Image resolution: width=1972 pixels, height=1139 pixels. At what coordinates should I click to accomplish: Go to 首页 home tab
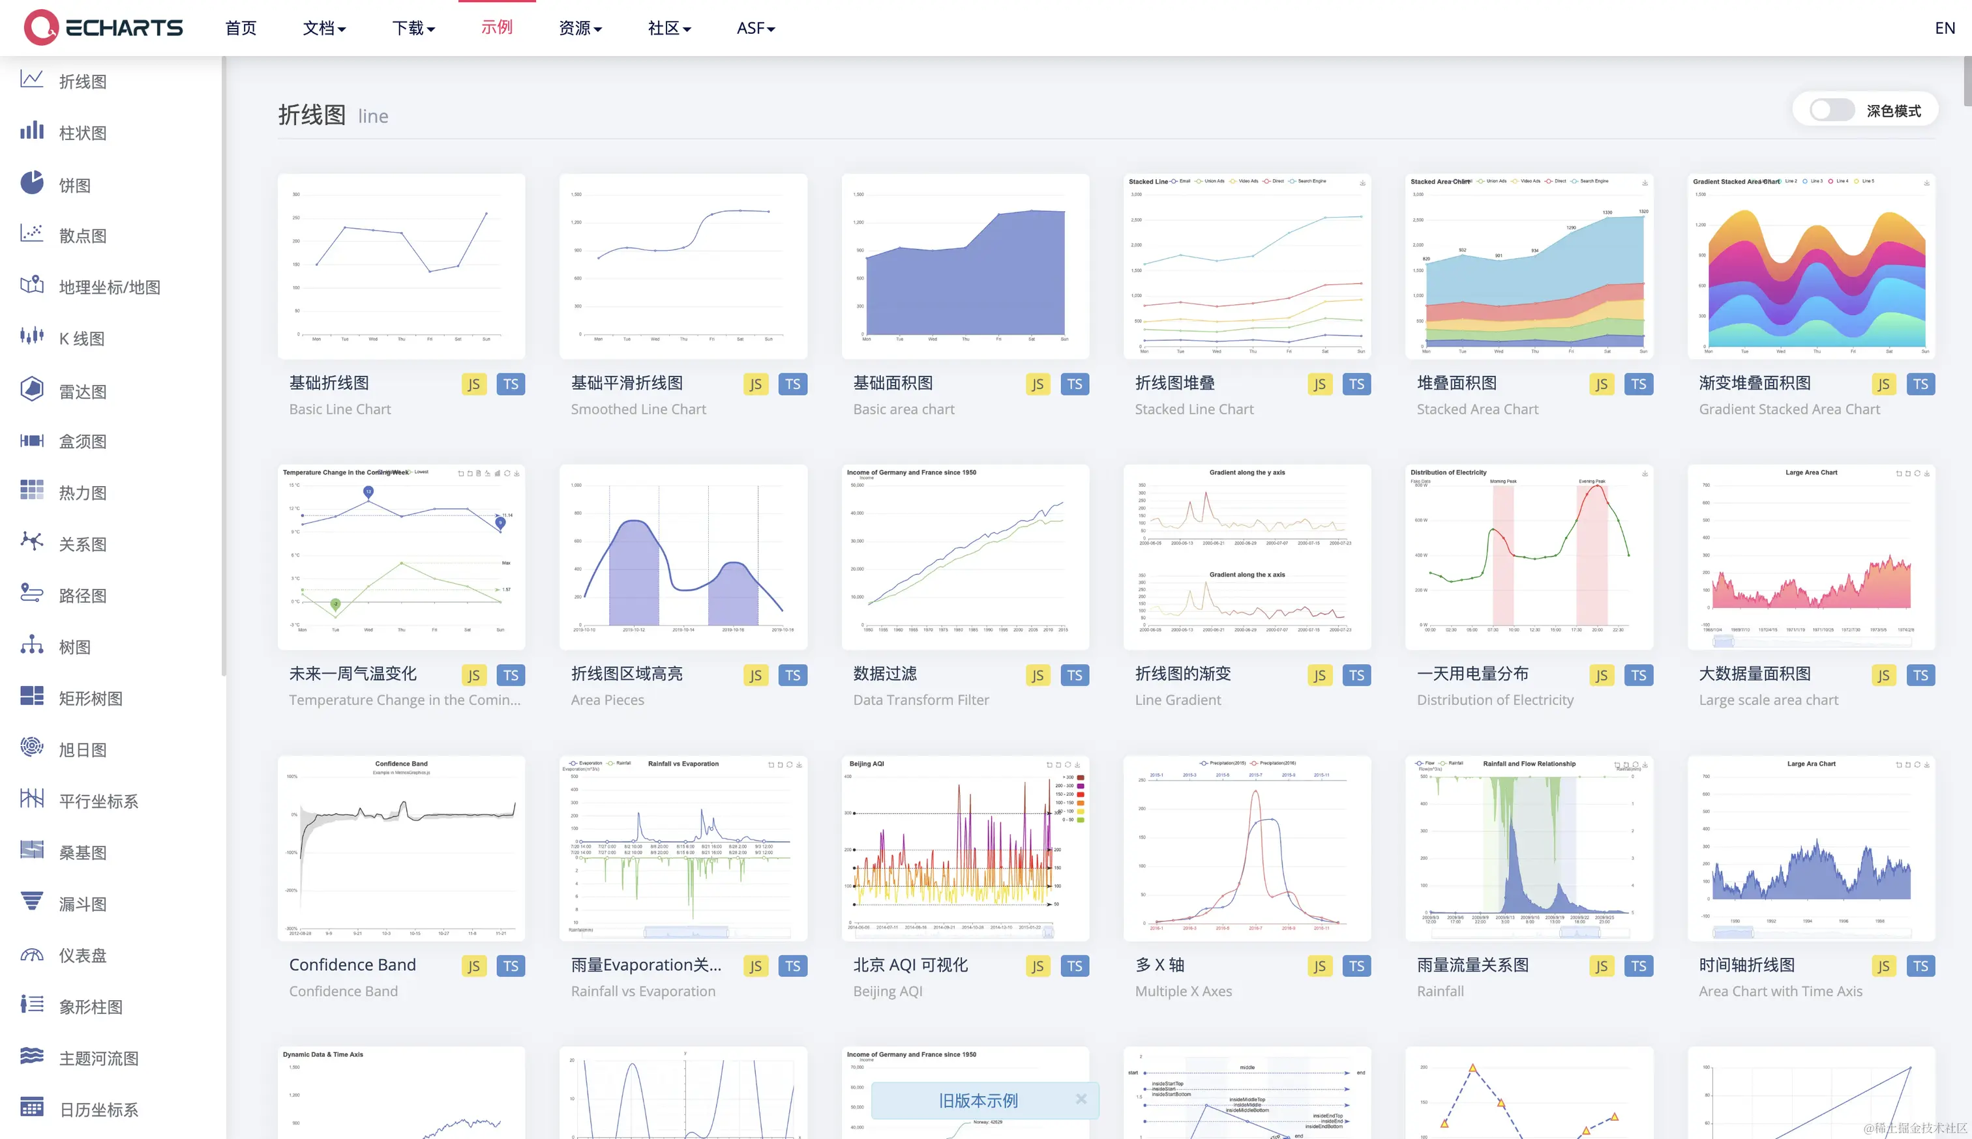point(241,28)
